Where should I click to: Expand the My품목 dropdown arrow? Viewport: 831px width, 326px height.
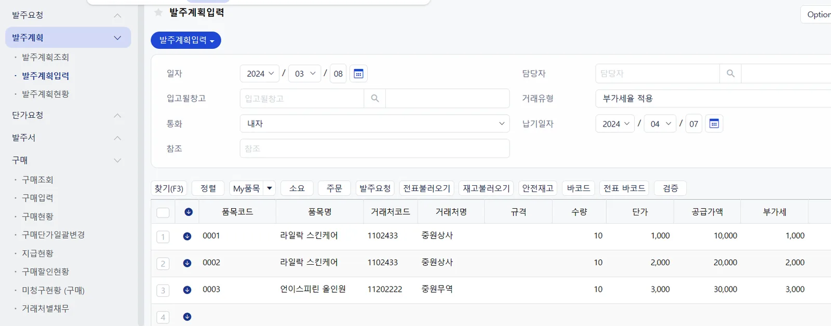pos(270,188)
